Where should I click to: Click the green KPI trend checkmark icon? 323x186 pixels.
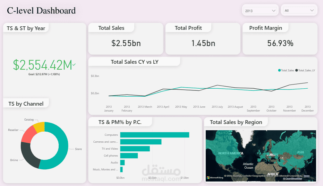coord(74,65)
